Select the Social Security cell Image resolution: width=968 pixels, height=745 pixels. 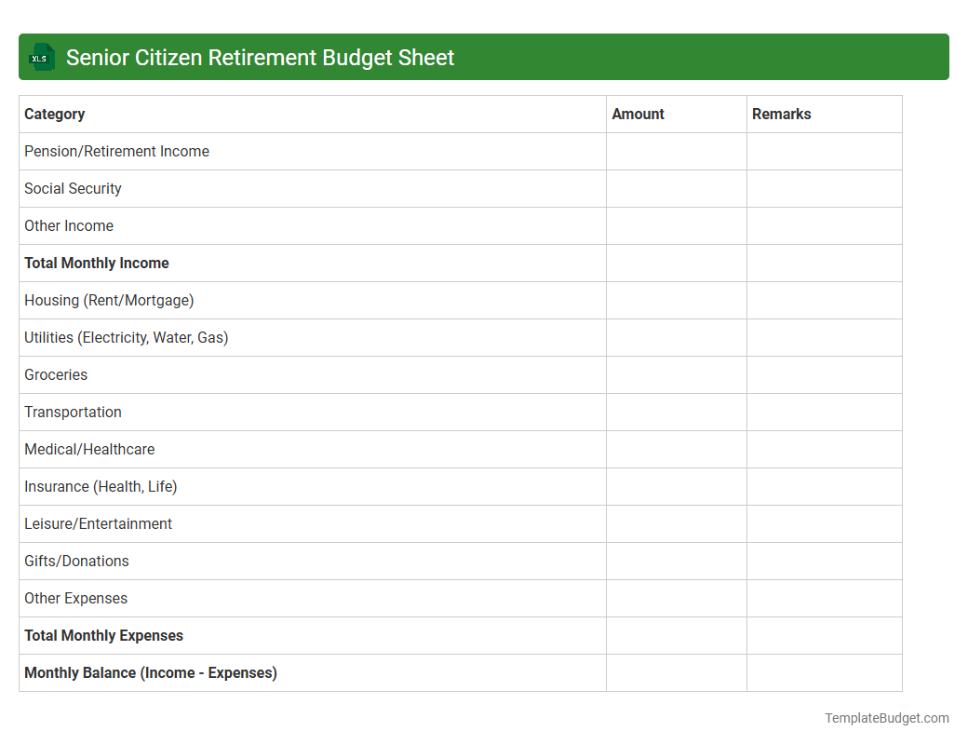pos(73,188)
